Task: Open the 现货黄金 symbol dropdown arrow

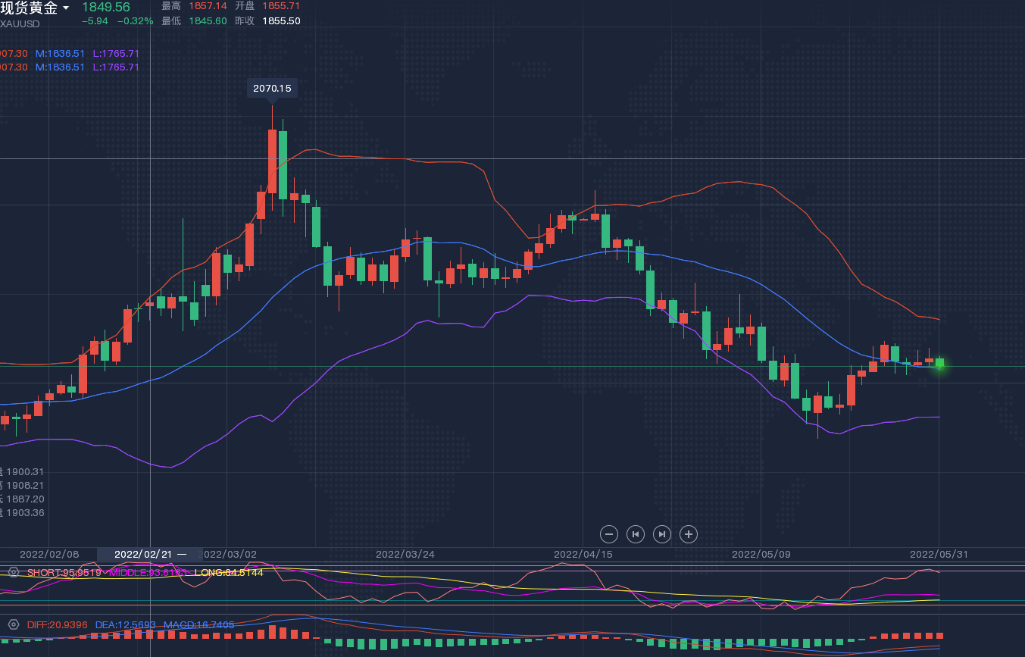Action: pyautogui.click(x=66, y=8)
